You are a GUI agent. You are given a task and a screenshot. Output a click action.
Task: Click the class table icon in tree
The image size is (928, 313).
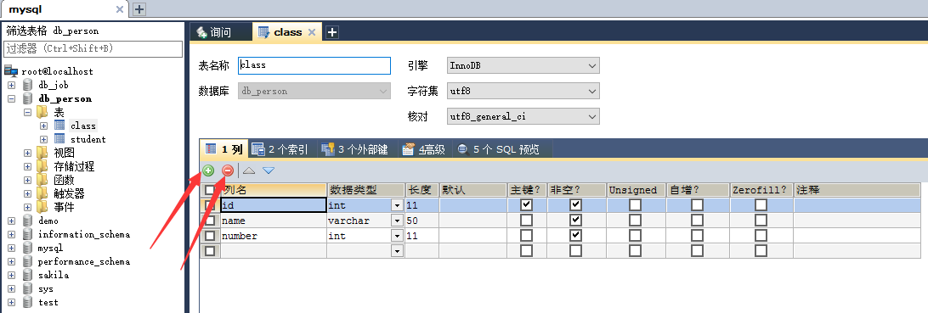pos(59,126)
